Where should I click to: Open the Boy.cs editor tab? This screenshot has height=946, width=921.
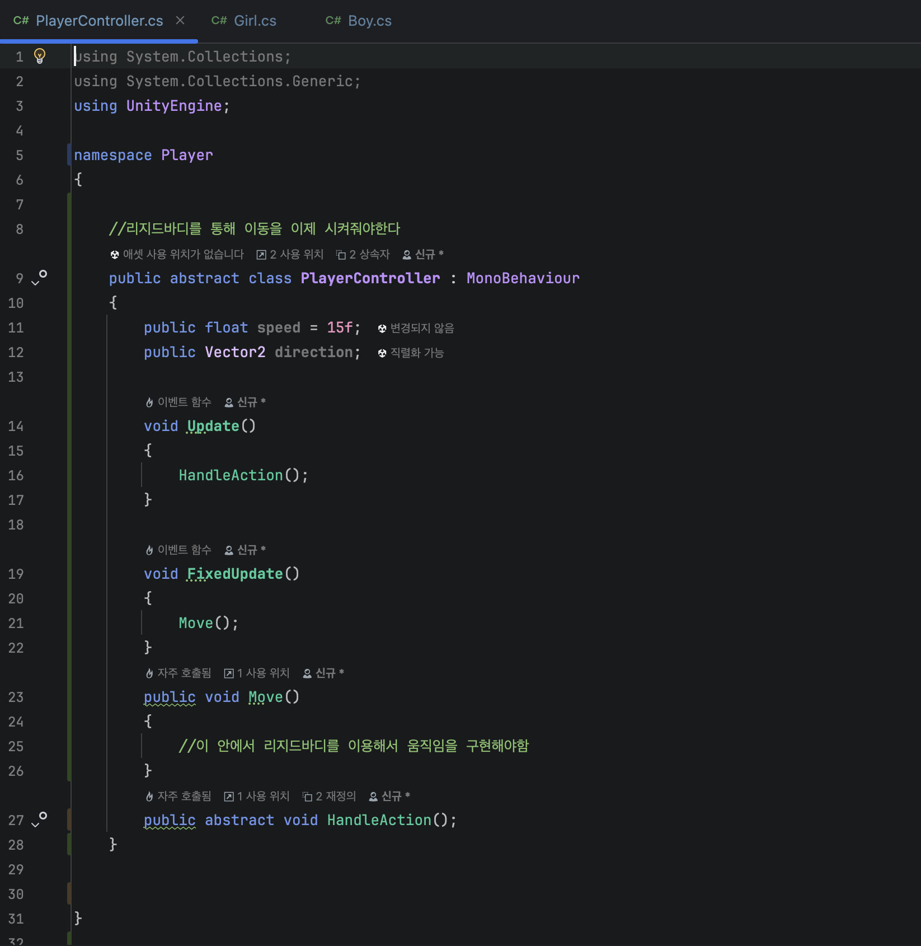pyautogui.click(x=358, y=21)
